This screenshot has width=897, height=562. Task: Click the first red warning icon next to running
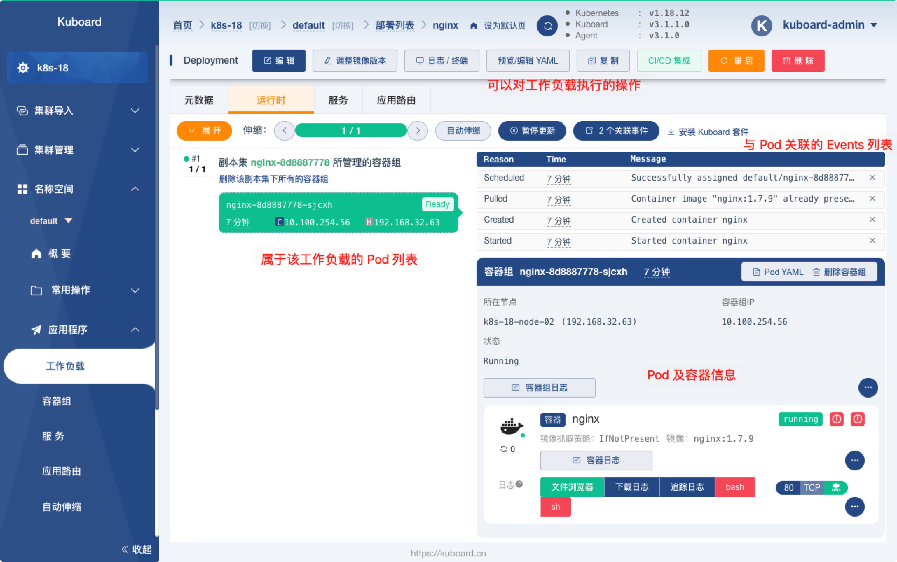tap(836, 419)
